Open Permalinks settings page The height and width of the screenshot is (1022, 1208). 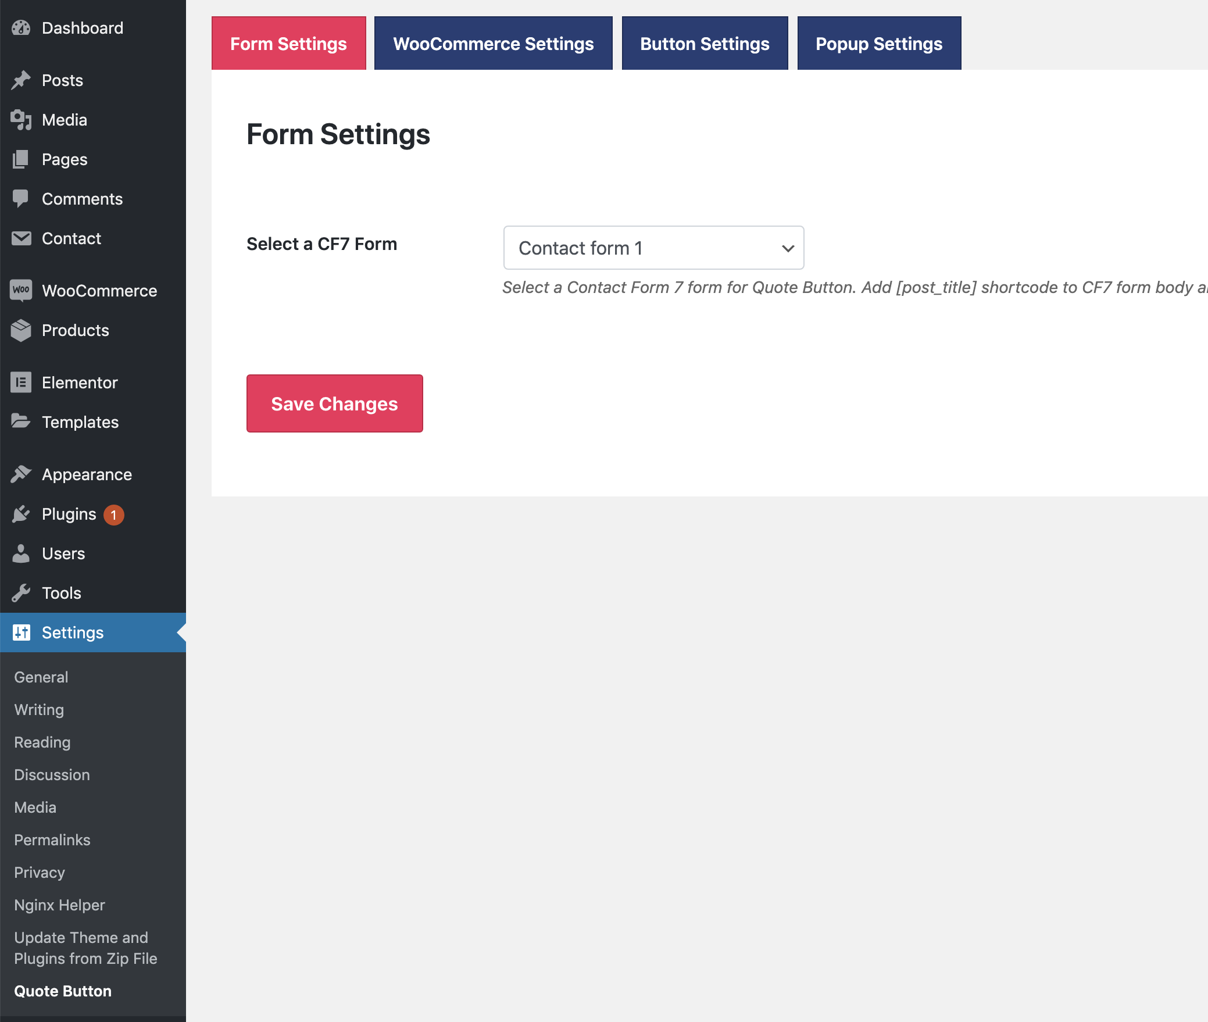click(x=52, y=838)
